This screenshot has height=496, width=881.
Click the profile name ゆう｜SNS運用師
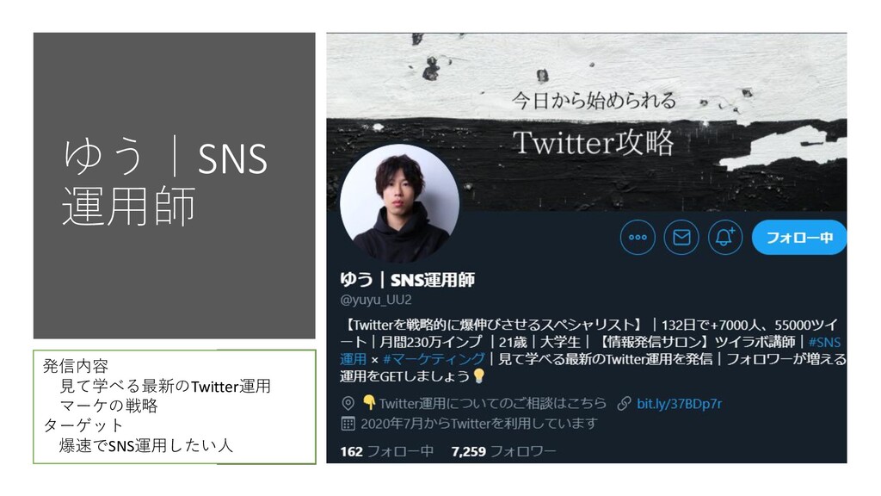407,280
